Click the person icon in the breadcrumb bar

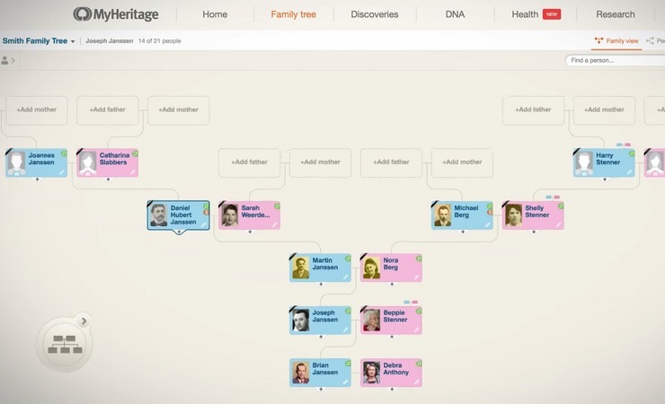tap(4, 60)
